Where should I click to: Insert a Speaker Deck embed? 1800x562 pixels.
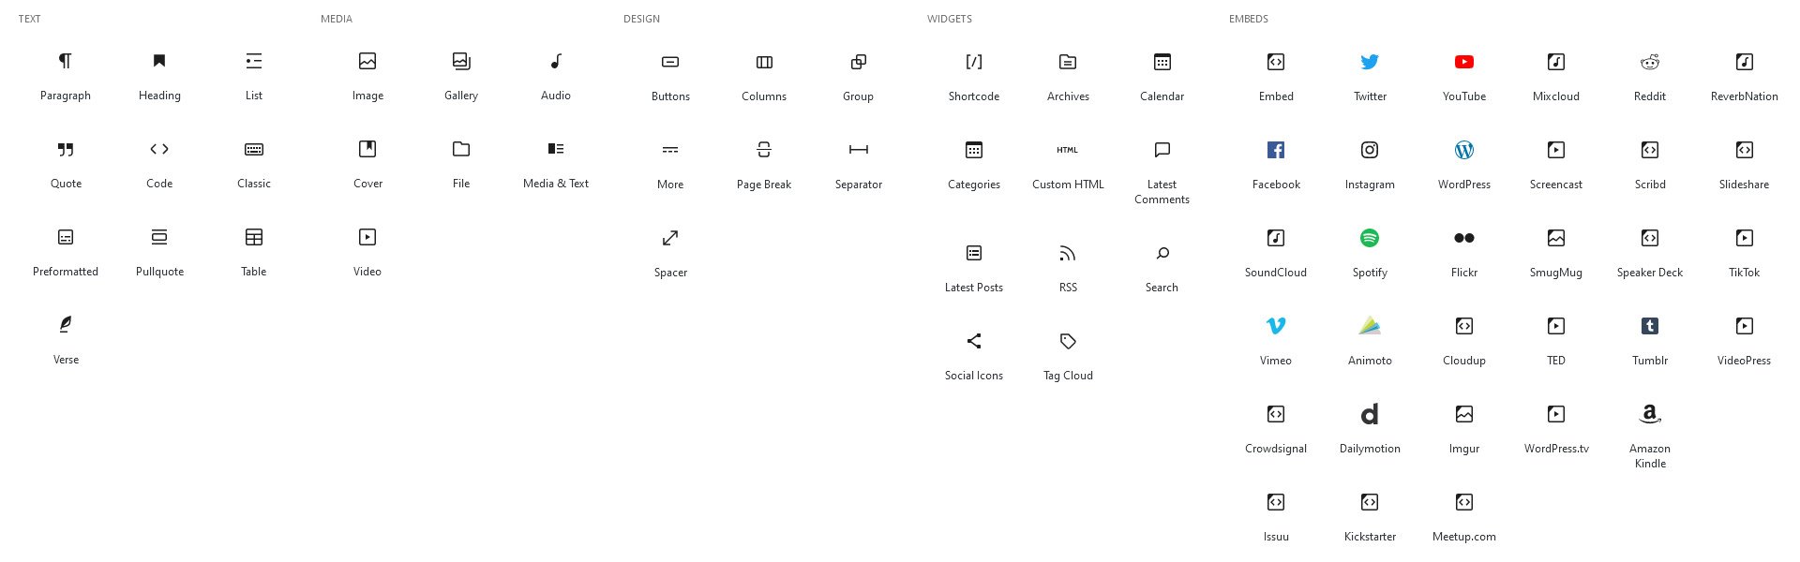1650,253
